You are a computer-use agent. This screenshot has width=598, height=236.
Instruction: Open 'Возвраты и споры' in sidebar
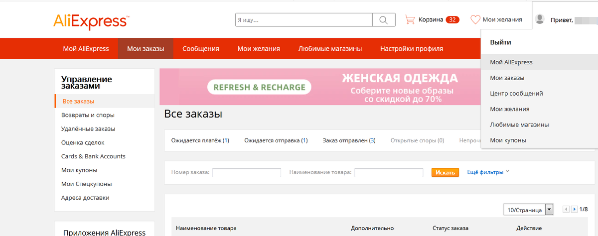88,115
